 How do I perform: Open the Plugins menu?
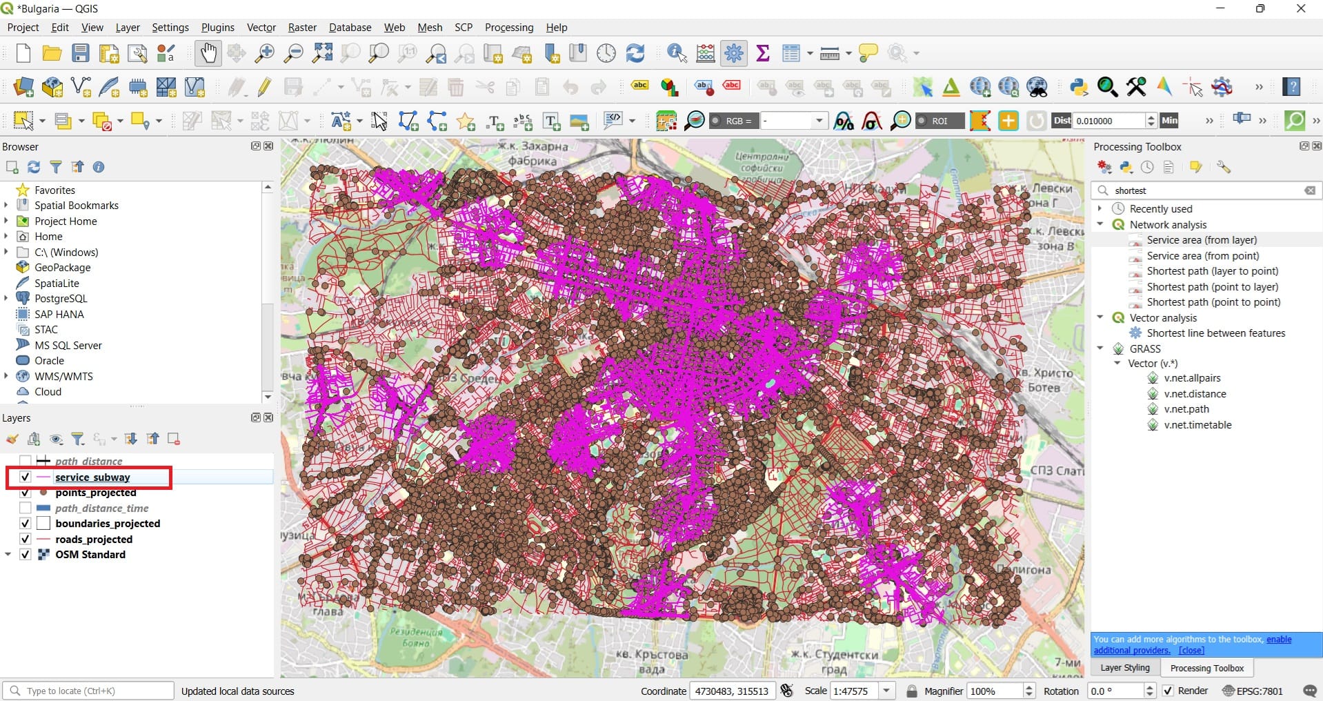point(218,28)
